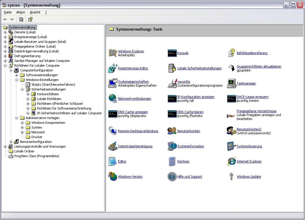Select ProgView Class (Programmliste) item
This screenshot has width=305, height=220.
[37, 156]
